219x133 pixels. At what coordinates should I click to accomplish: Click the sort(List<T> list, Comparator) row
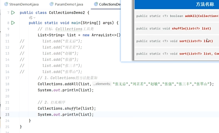177,54
